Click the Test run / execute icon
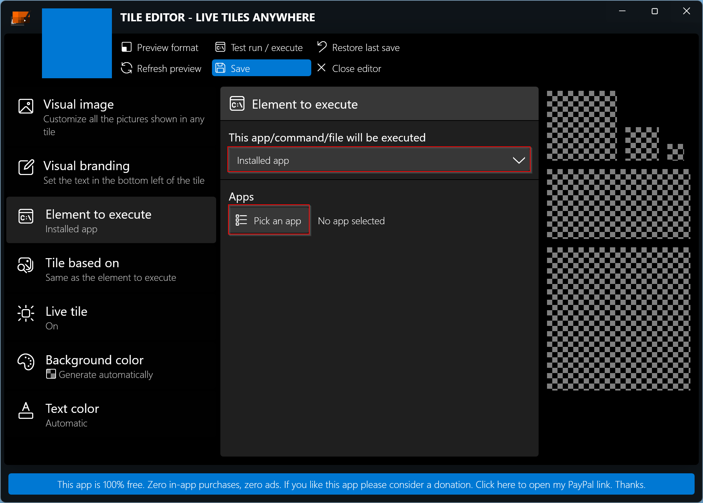Viewport: 703px width, 503px height. [220, 47]
